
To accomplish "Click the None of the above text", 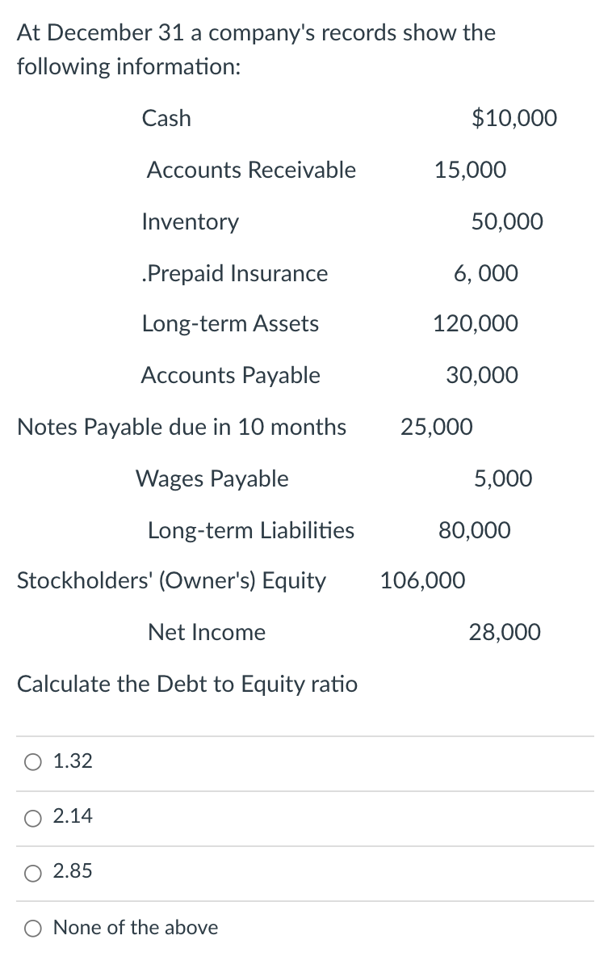I will coord(135,929).
